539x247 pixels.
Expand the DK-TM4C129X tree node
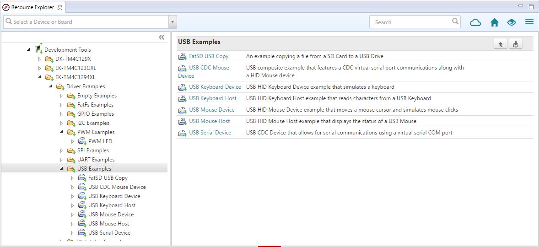pyautogui.click(x=40, y=59)
